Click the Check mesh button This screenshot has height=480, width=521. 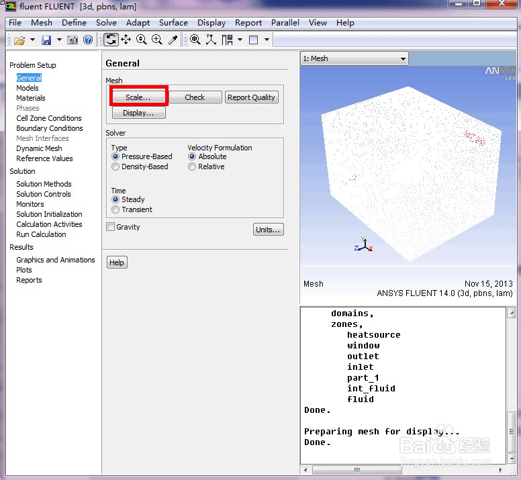point(195,97)
